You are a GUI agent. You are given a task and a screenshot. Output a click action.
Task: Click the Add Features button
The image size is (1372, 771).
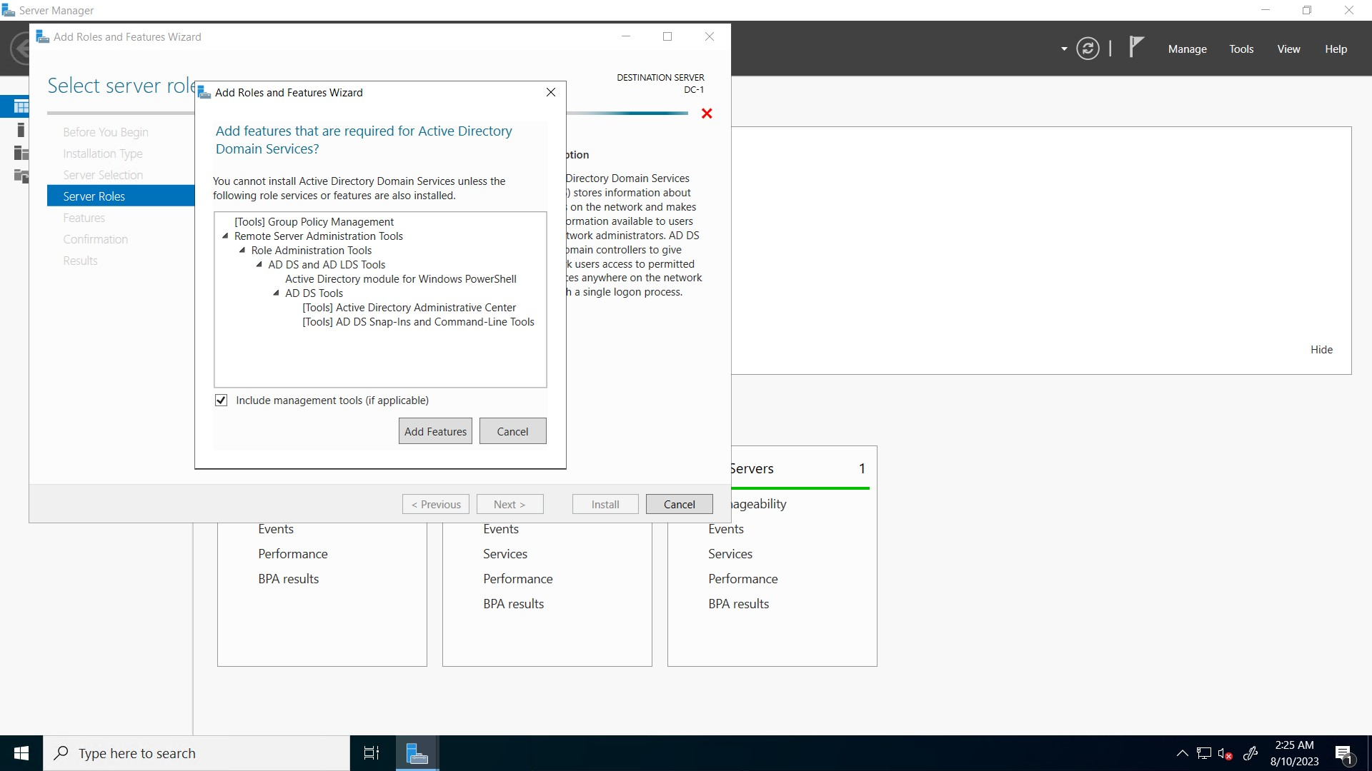[x=435, y=431]
